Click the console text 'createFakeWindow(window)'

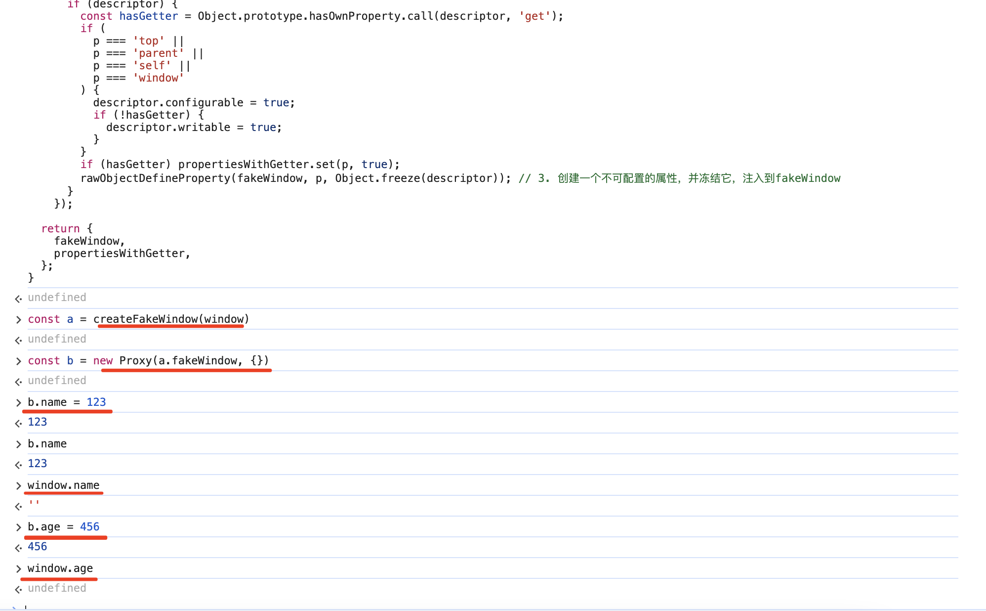click(x=171, y=319)
